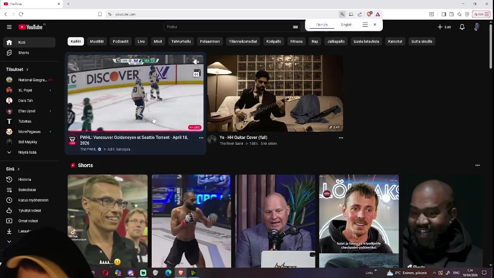The height and width of the screenshot is (278, 494).
Task: Click bookmark icon beside address bar
Action: (100, 14)
